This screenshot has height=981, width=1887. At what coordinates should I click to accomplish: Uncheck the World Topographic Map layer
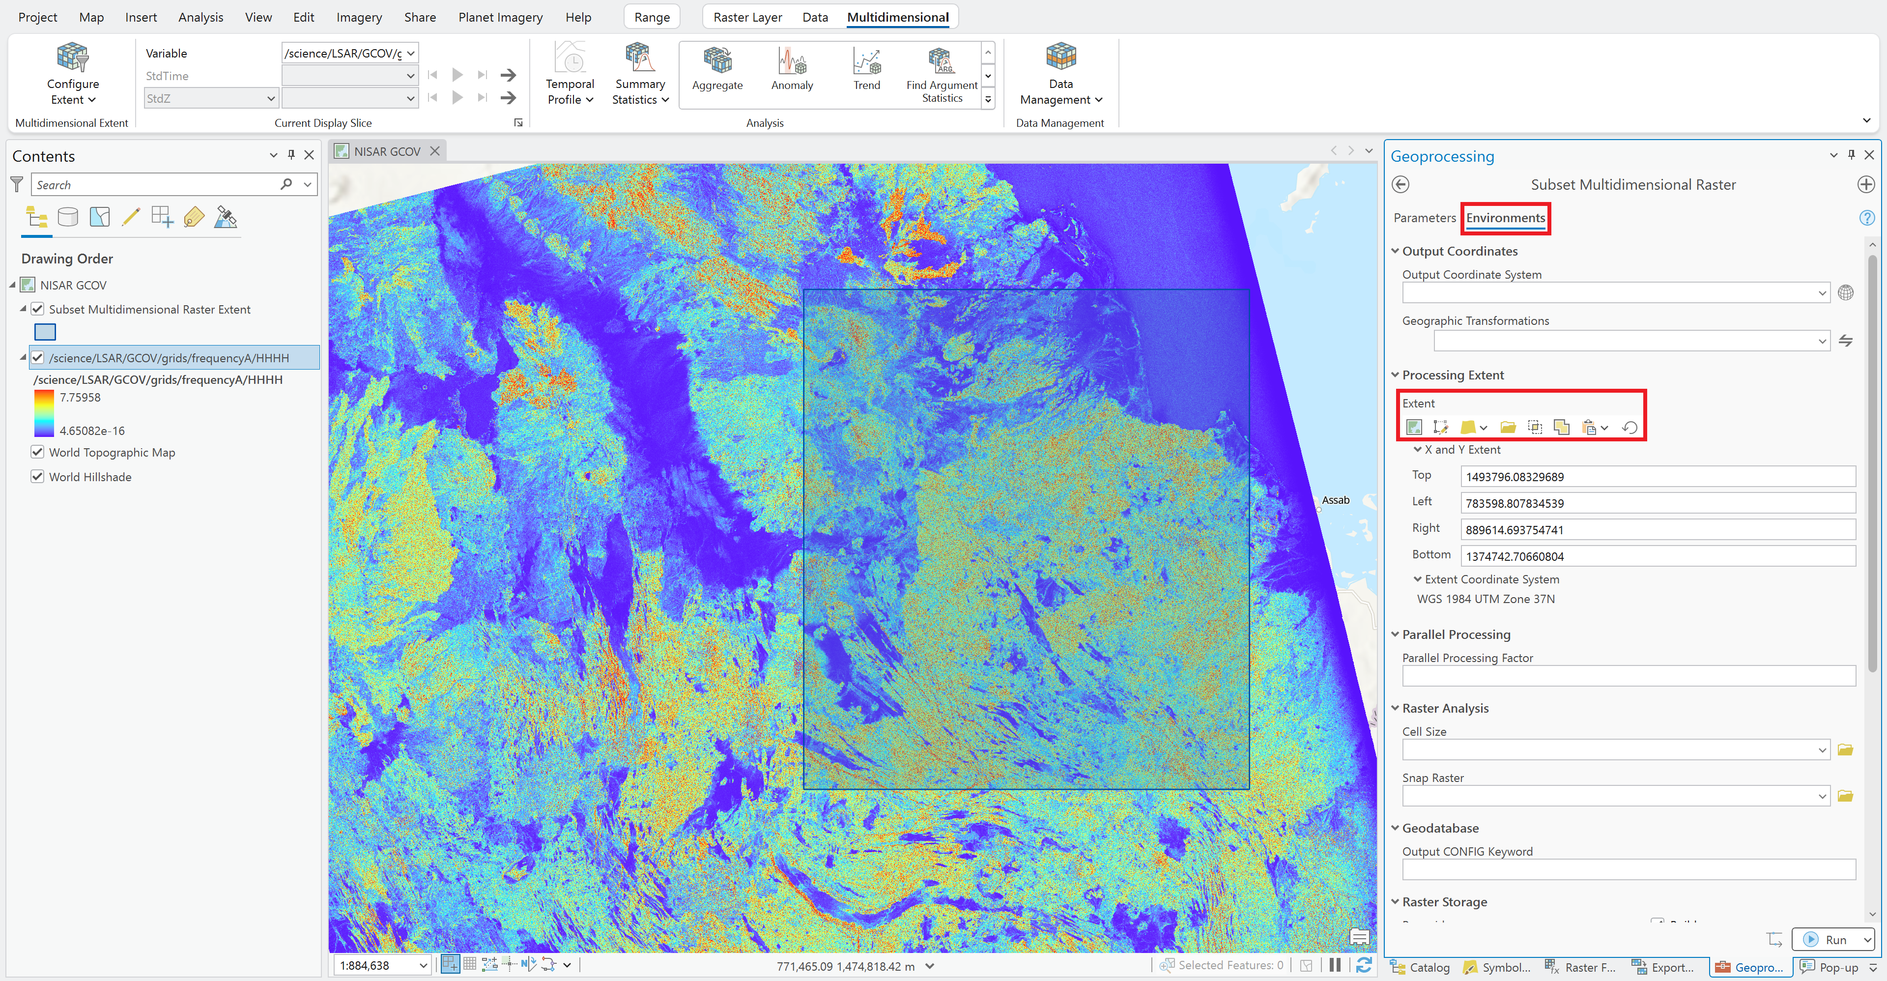(37, 452)
